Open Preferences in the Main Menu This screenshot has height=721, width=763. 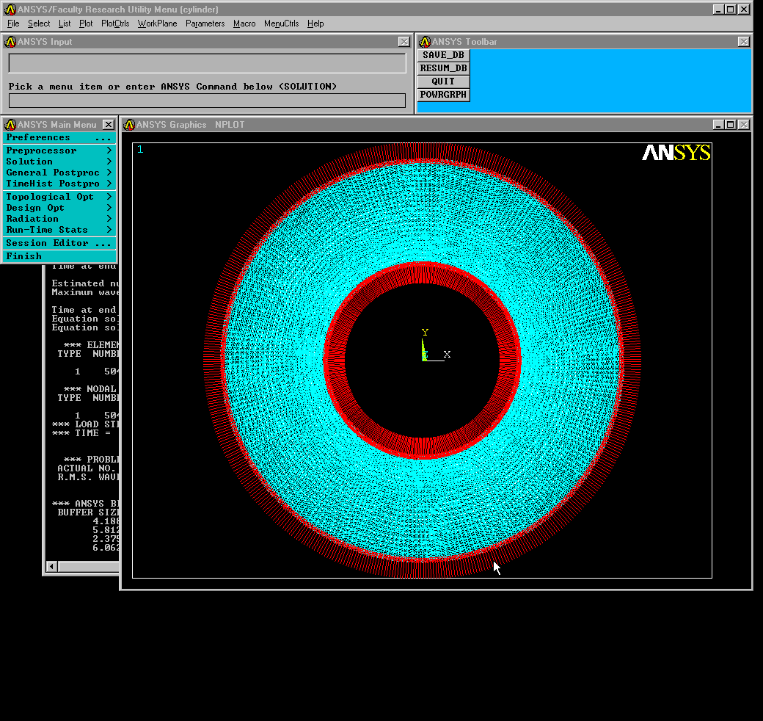59,138
